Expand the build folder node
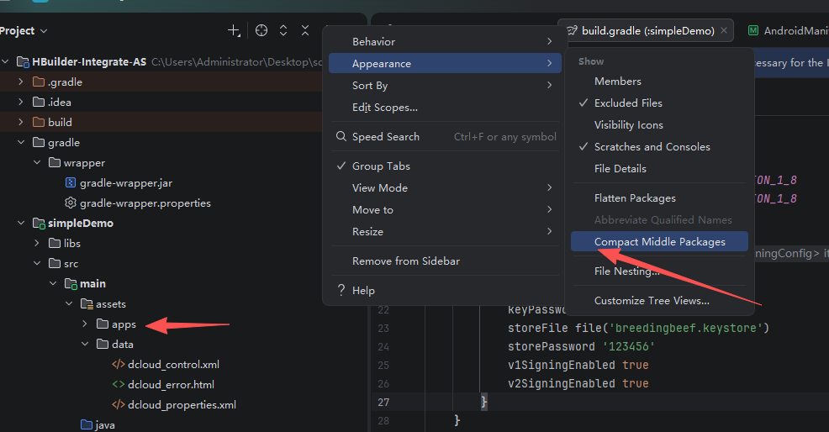This screenshot has width=829, height=432. click(21, 122)
